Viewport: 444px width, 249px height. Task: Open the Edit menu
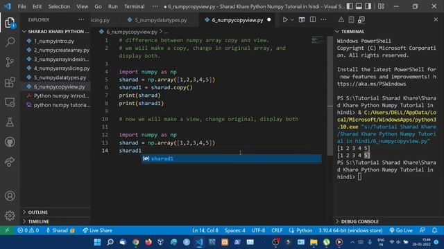[37, 6]
